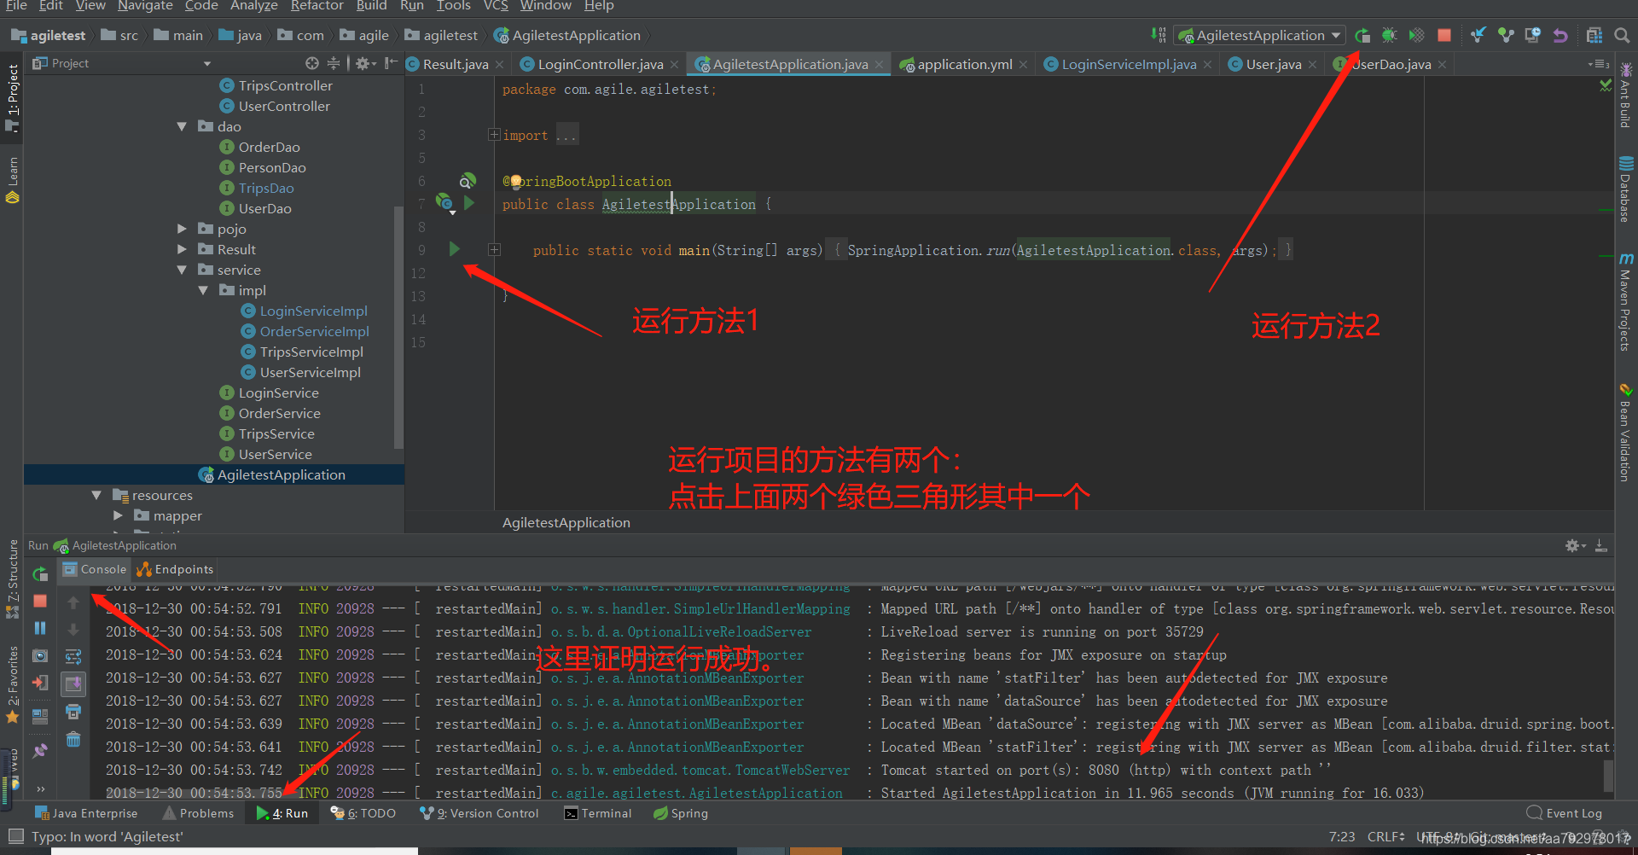Screen dimensions: 1638x855
Task: Revert changes with the purple undo arrow
Action: click(1560, 35)
